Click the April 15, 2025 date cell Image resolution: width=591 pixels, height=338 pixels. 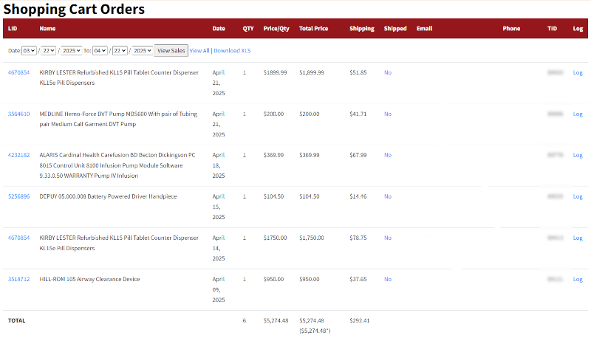pos(219,207)
